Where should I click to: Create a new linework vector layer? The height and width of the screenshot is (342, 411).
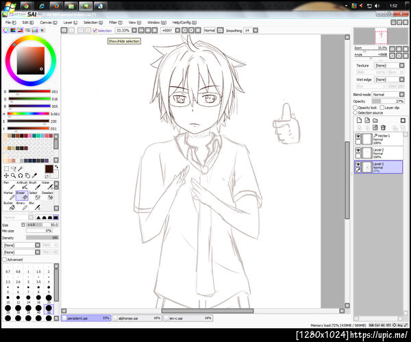[367, 121]
